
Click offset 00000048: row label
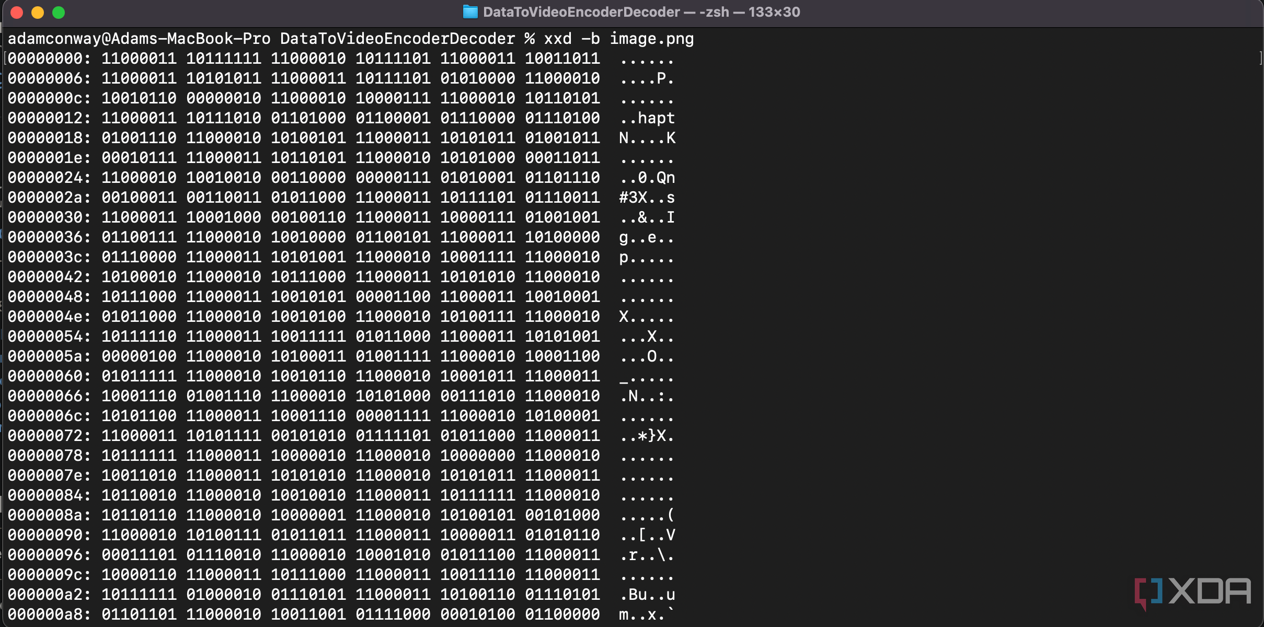(x=50, y=297)
